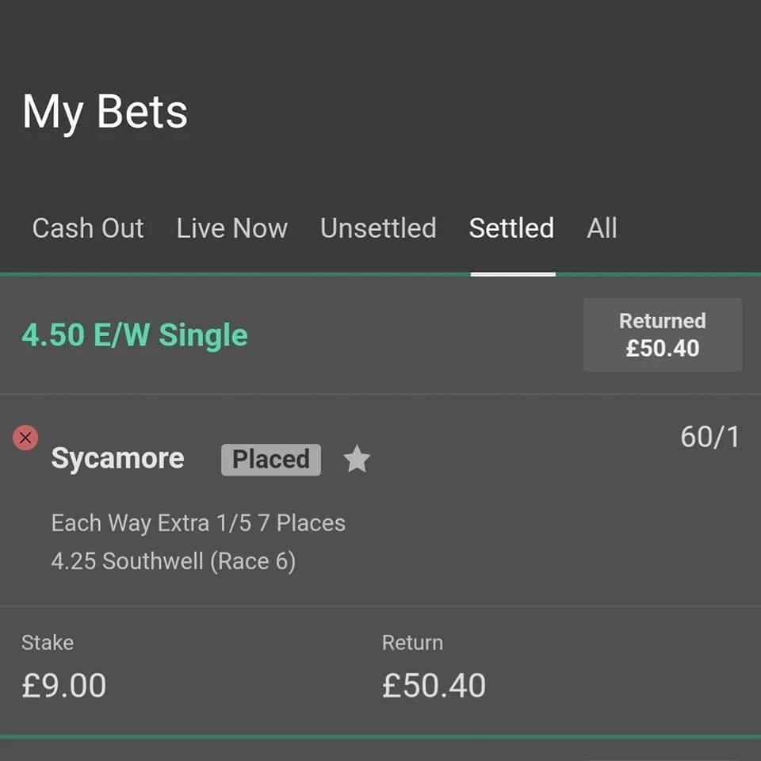Screen dimensions: 761x761
Task: Click the Stake label
Action: (48, 643)
